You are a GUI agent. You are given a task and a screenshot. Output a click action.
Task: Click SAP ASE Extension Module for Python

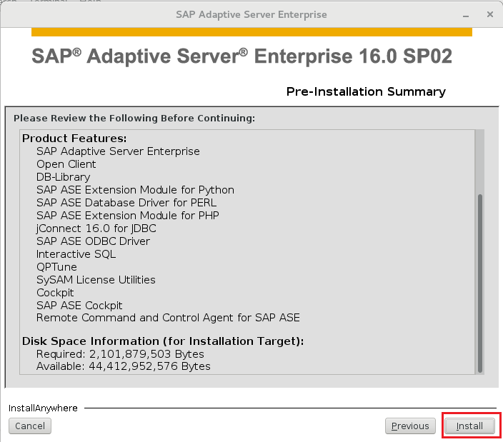[x=135, y=190]
